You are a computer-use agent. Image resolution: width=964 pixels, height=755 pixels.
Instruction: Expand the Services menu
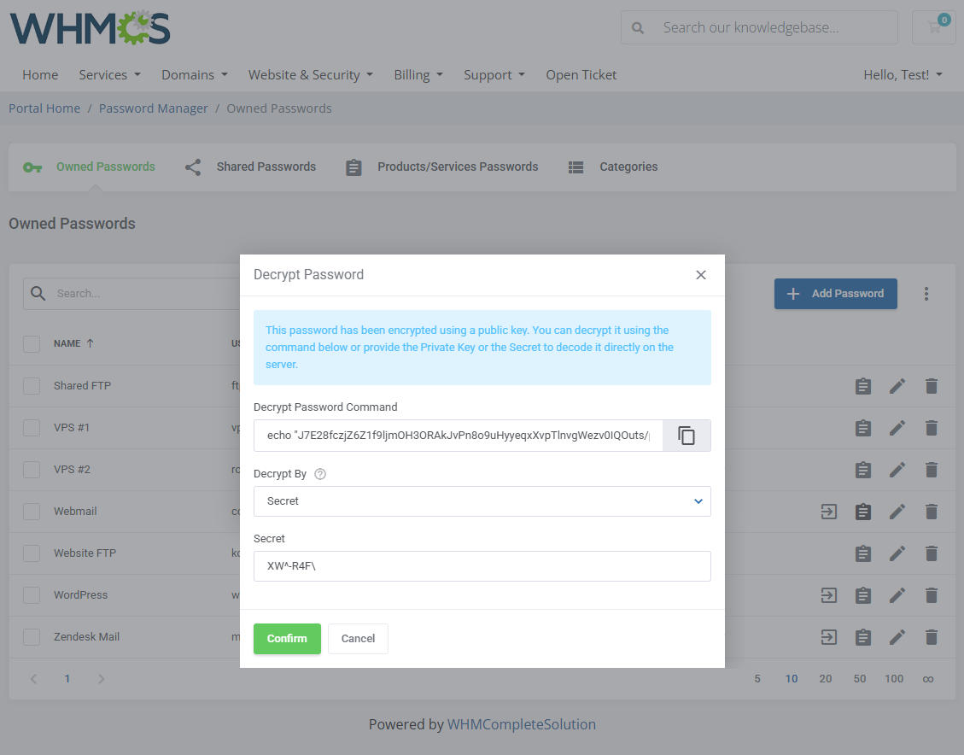[109, 75]
